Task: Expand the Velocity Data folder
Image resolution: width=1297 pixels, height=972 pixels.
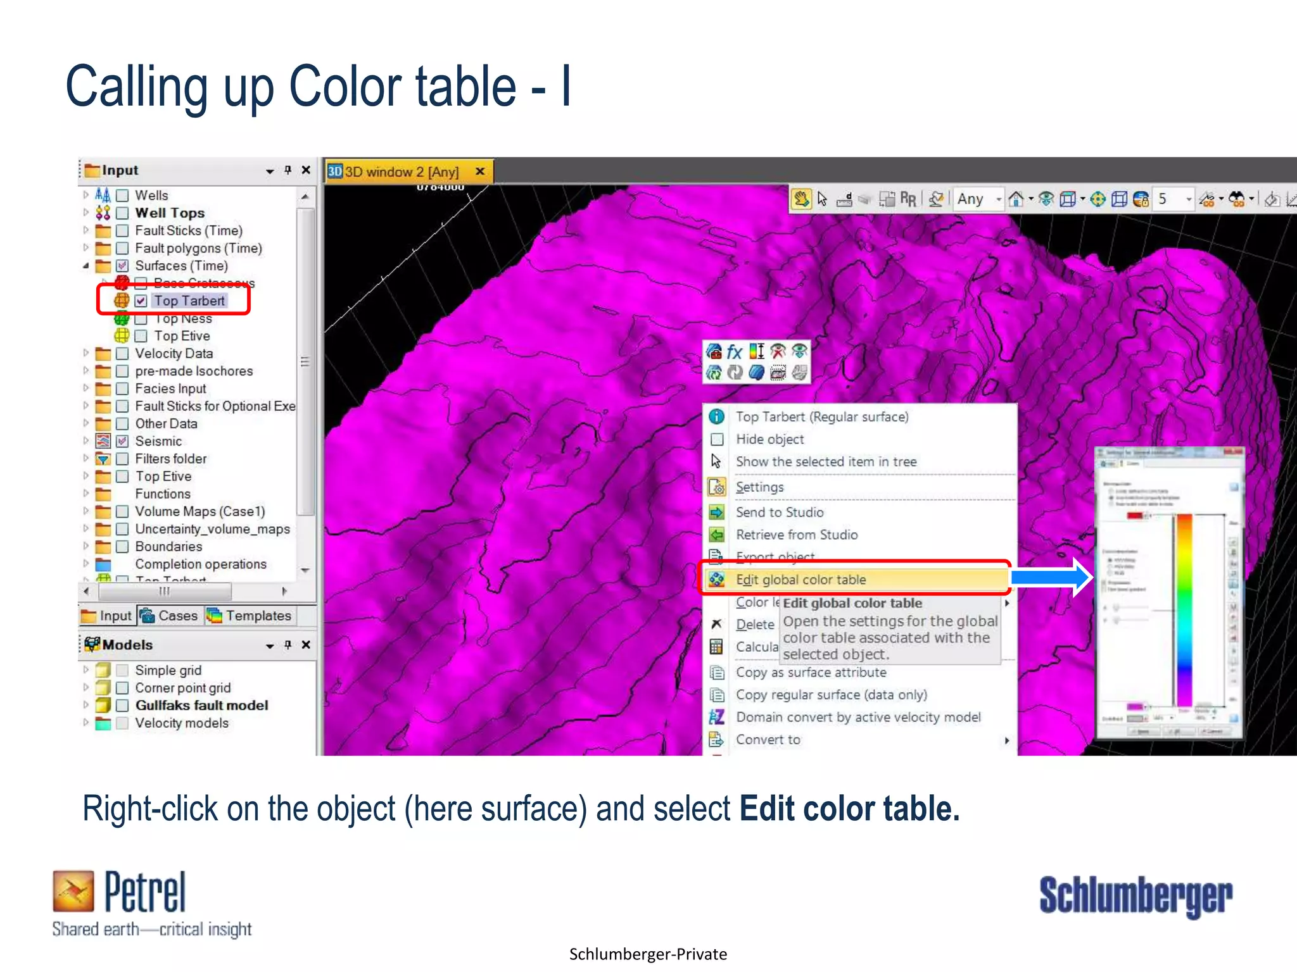Action: coord(85,353)
